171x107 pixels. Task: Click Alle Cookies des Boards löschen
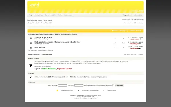tap(37, 51)
